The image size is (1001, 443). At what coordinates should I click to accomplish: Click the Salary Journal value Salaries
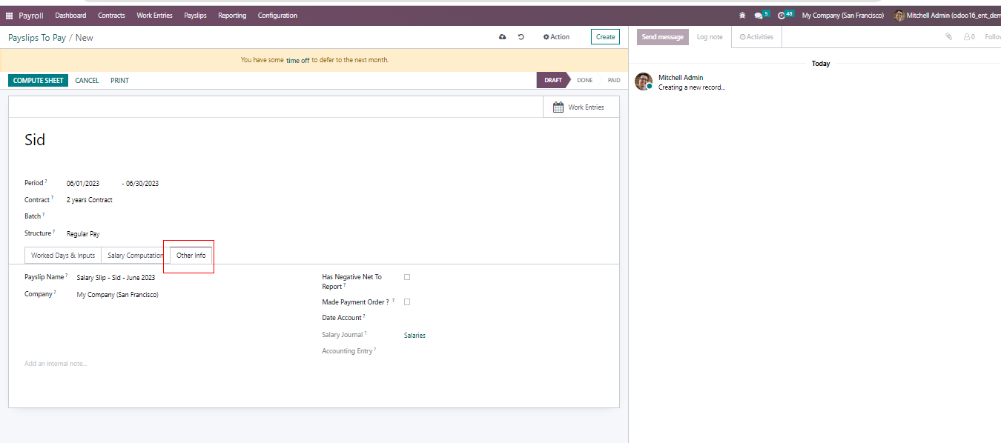(414, 336)
